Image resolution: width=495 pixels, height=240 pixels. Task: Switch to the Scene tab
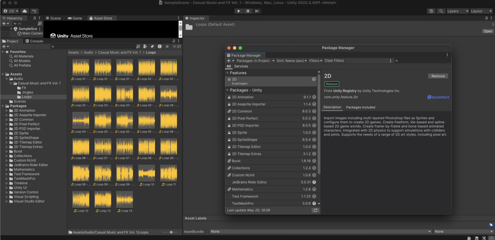53,18
